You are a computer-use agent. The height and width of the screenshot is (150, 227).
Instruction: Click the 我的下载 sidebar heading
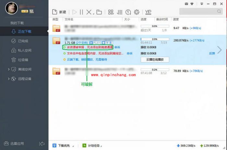[17, 23]
